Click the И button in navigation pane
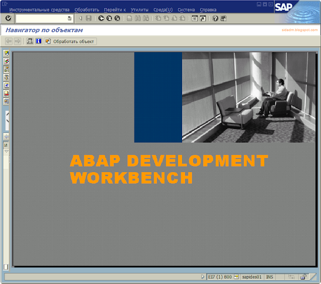The height and width of the screenshot is (284, 321). click(6, 145)
